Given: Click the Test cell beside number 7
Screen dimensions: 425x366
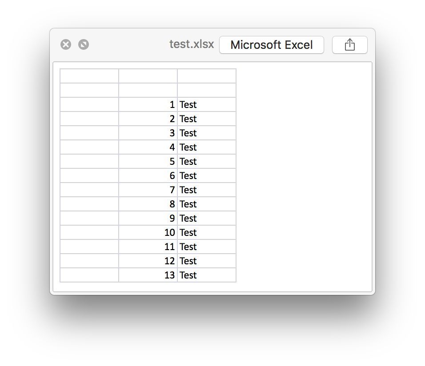Looking at the screenshot, I should tap(206, 190).
